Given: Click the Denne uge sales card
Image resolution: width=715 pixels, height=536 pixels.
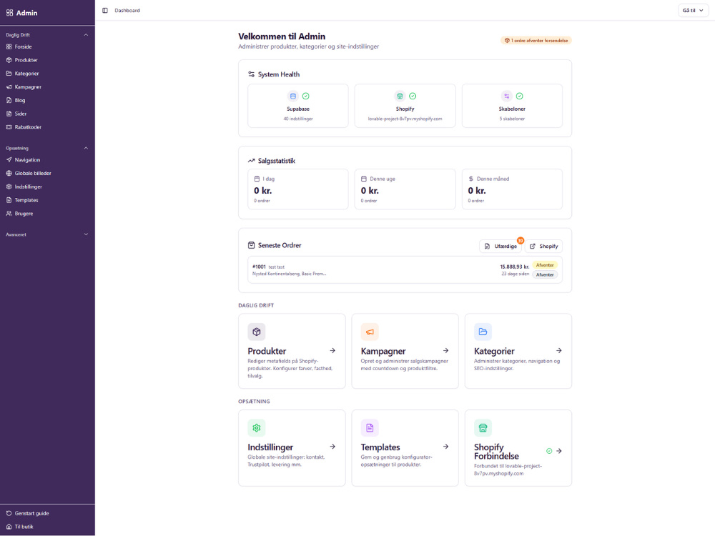Looking at the screenshot, I should coord(405,189).
